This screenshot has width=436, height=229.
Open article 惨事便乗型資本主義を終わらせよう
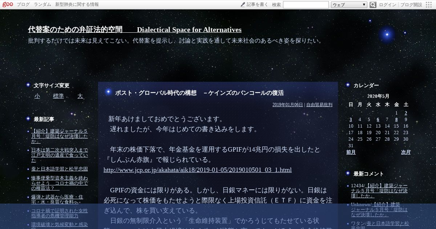(60, 183)
